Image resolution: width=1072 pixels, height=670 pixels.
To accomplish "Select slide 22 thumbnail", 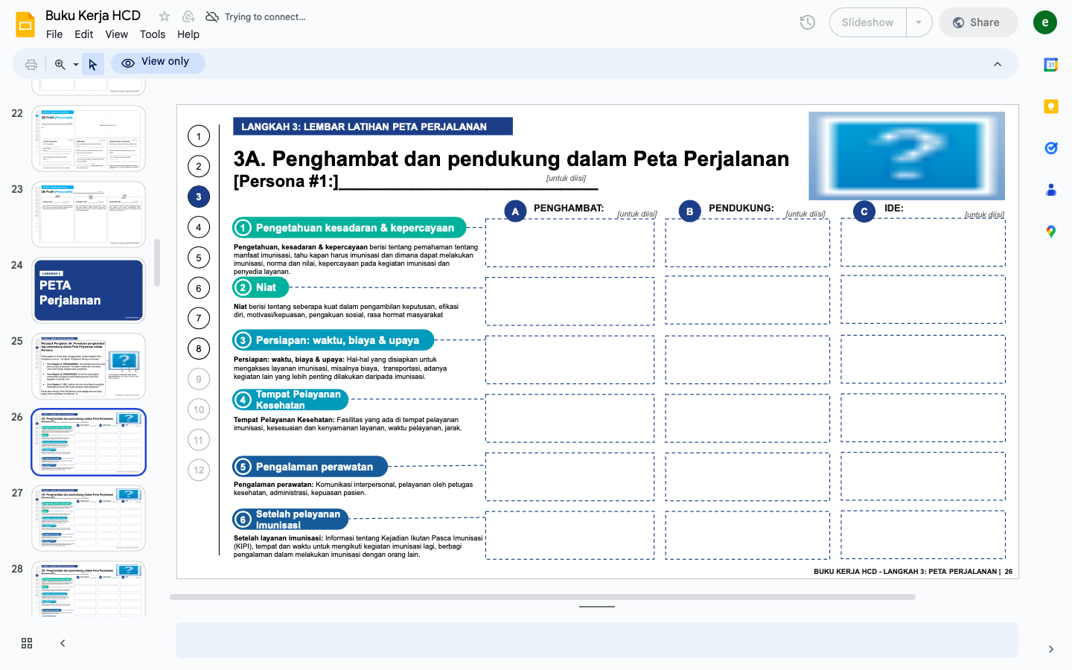I will 89,138.
